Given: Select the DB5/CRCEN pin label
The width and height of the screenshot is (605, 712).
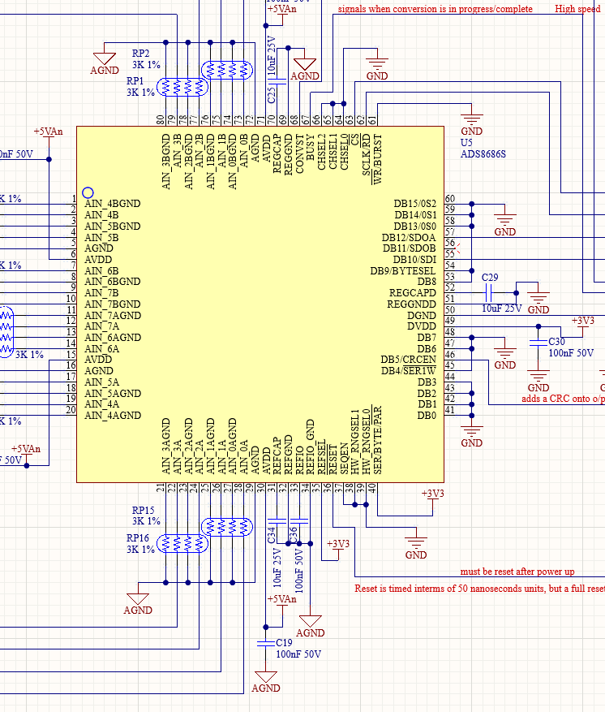Looking at the screenshot, I should pos(408,360).
